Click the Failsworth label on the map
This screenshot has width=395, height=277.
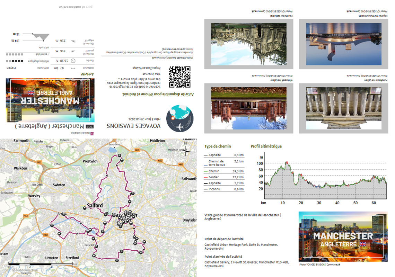[189, 179]
